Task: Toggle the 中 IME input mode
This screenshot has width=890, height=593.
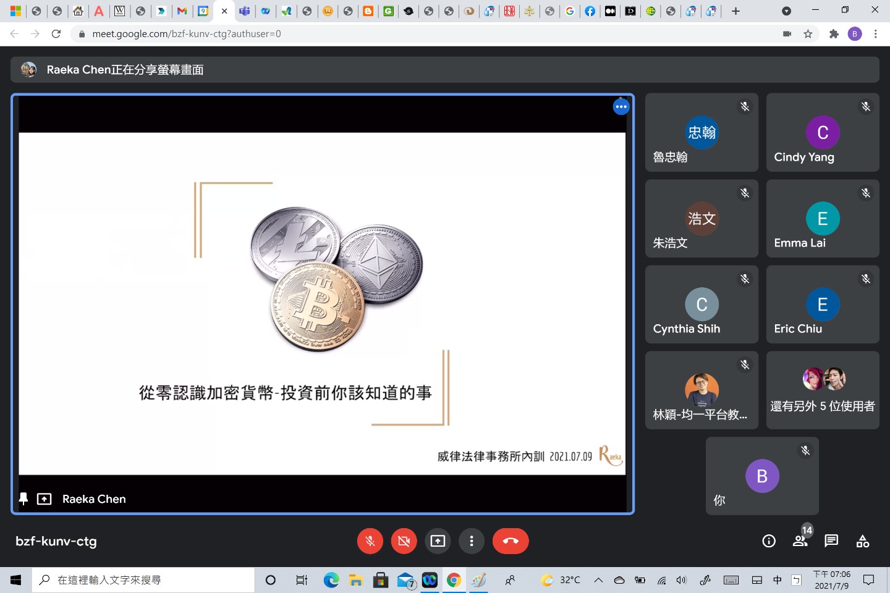Action: [x=778, y=580]
